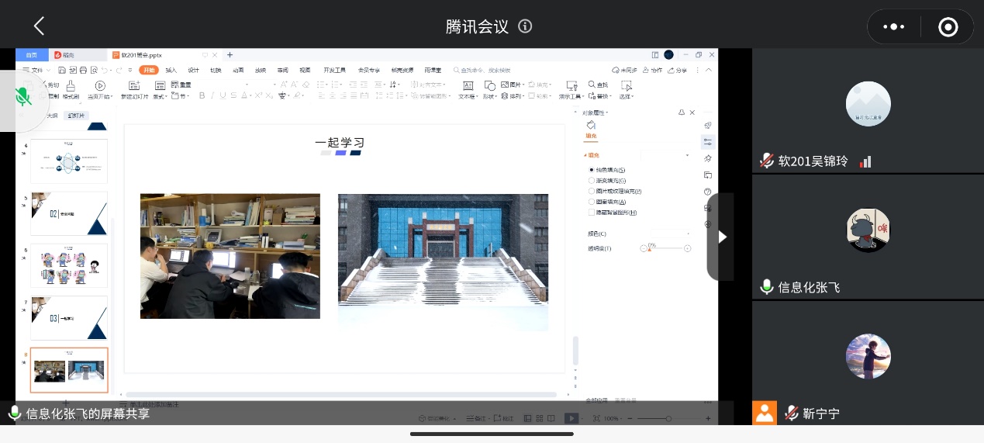Expand the 对象属性 panel dropdown
This screenshot has width=984, height=443.
607,113
